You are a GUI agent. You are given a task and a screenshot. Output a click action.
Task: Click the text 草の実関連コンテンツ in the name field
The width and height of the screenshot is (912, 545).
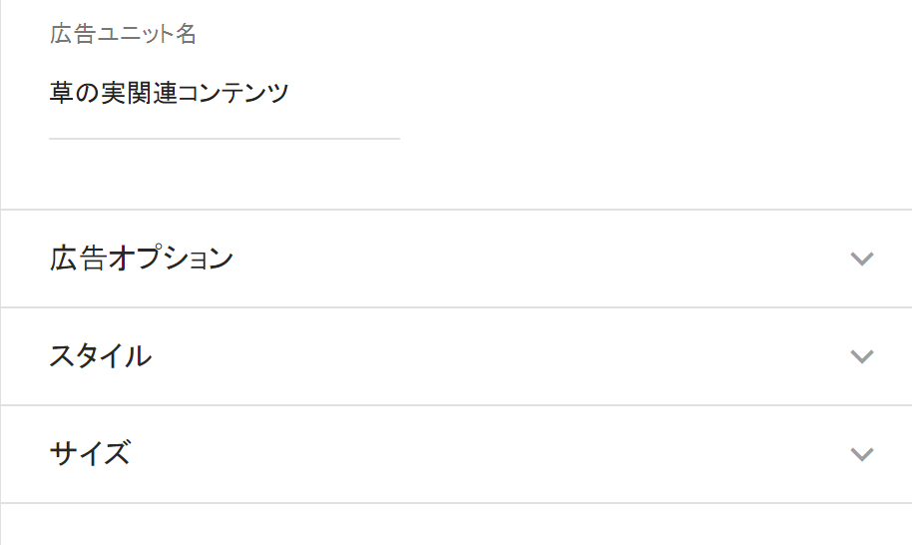point(169,95)
